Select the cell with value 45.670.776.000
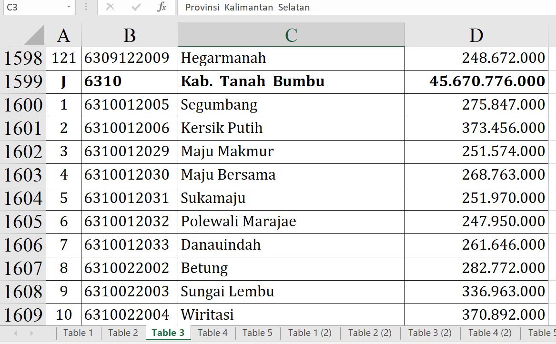 [476, 82]
